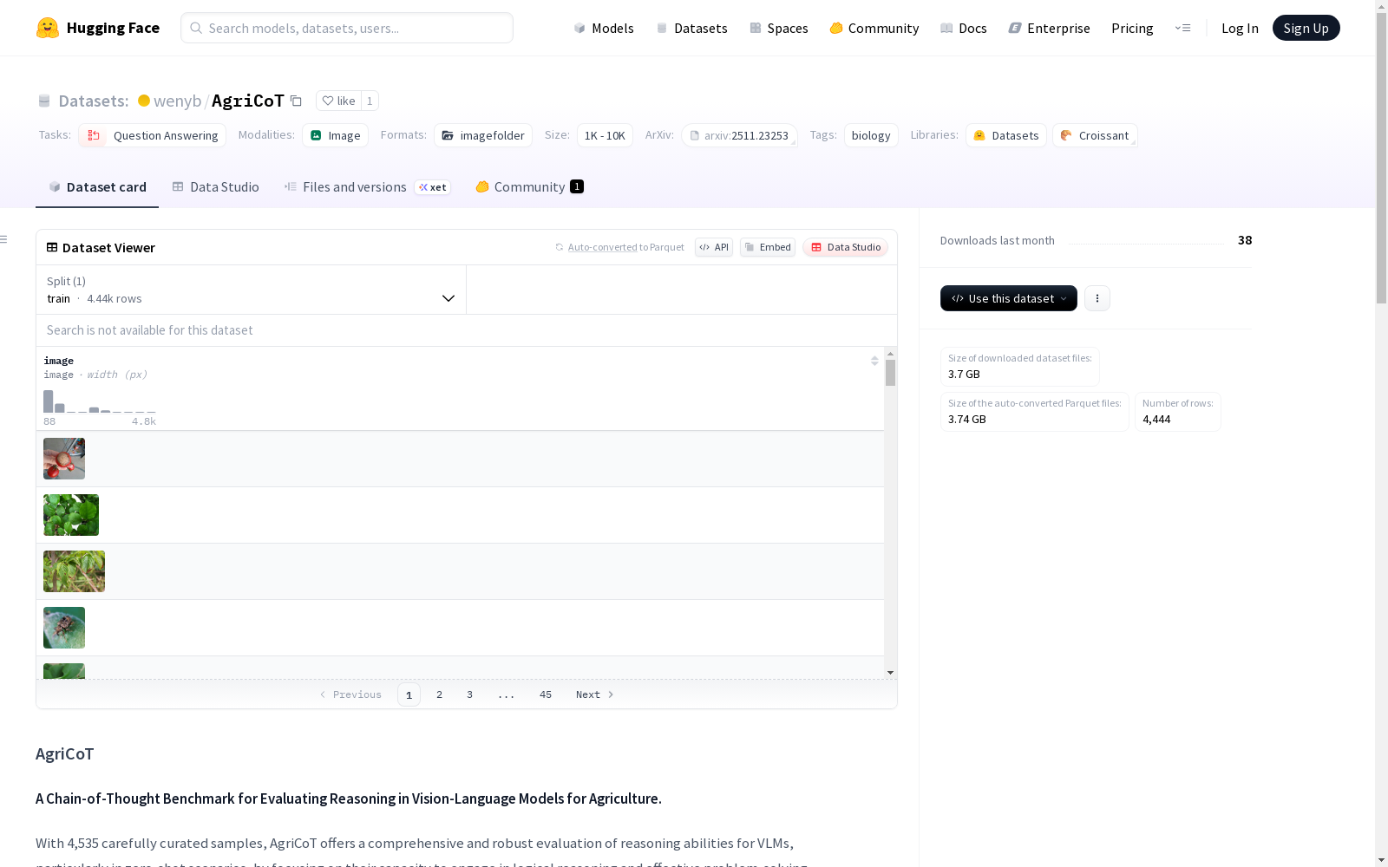Open the Datasets page in navigation
Screen dimensions: 1388x867
tap(691, 28)
